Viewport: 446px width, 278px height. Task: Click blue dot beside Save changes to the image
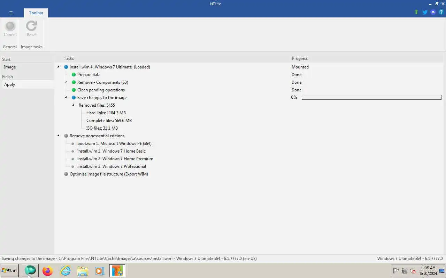coord(74,98)
